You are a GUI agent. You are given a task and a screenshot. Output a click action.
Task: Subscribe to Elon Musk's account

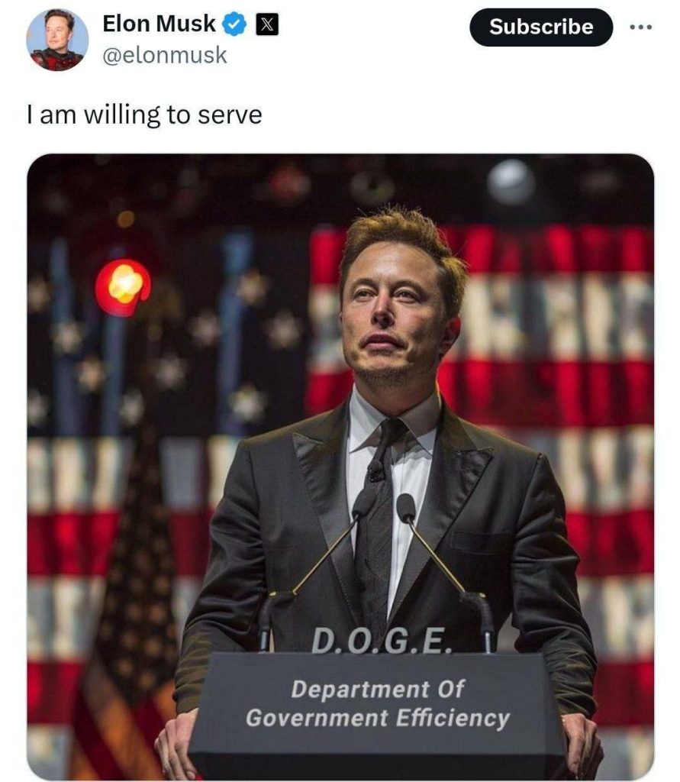point(541,27)
